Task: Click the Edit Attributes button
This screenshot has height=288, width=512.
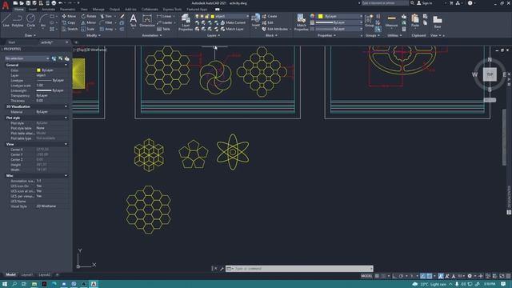Action: pyautogui.click(x=276, y=29)
